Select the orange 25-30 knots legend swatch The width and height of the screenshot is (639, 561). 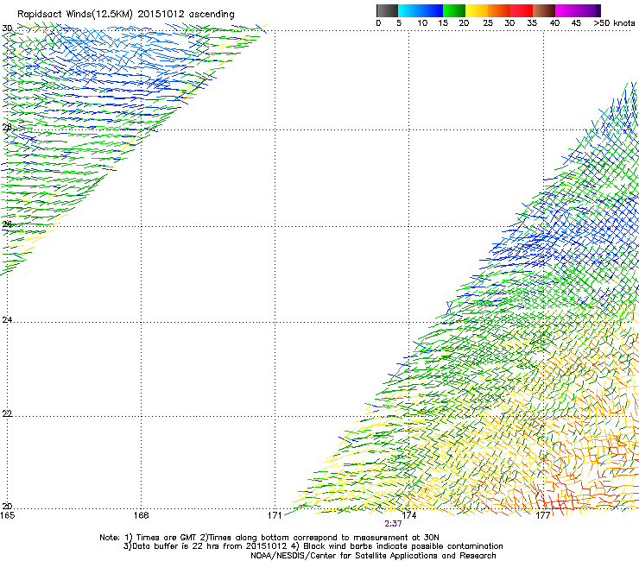pos(499,10)
